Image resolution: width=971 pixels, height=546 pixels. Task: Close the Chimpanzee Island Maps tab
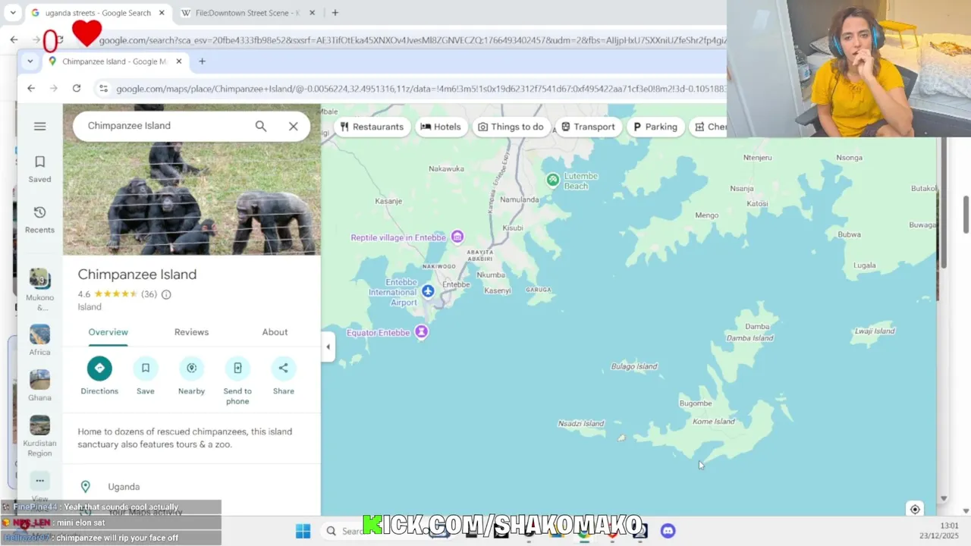coord(179,61)
